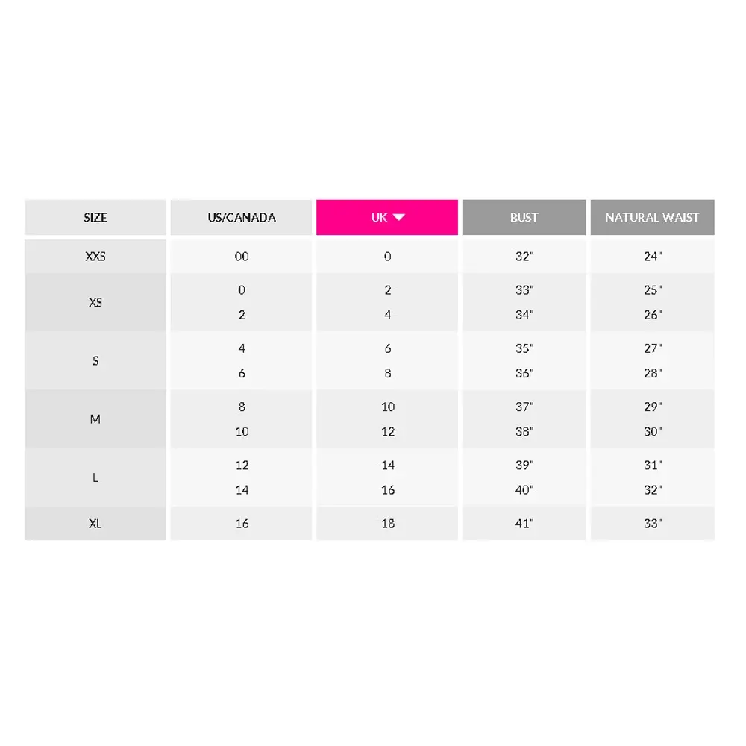Click the SIZE column header
This screenshot has width=746, height=746.
[95, 217]
